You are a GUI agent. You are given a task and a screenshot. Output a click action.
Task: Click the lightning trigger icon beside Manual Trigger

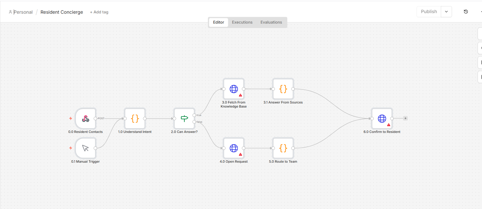(x=71, y=148)
